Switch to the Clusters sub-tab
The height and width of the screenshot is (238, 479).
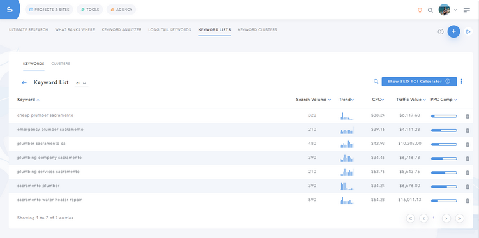pos(61,64)
